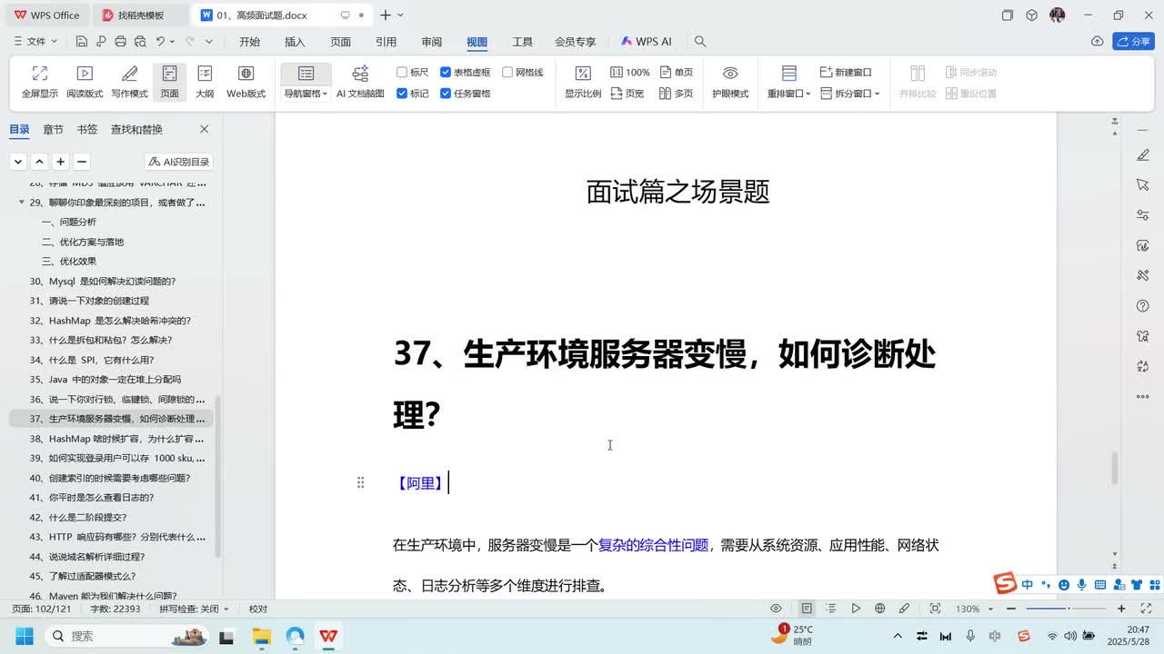
Task: Select page view (页面) icon
Action: coord(170,82)
